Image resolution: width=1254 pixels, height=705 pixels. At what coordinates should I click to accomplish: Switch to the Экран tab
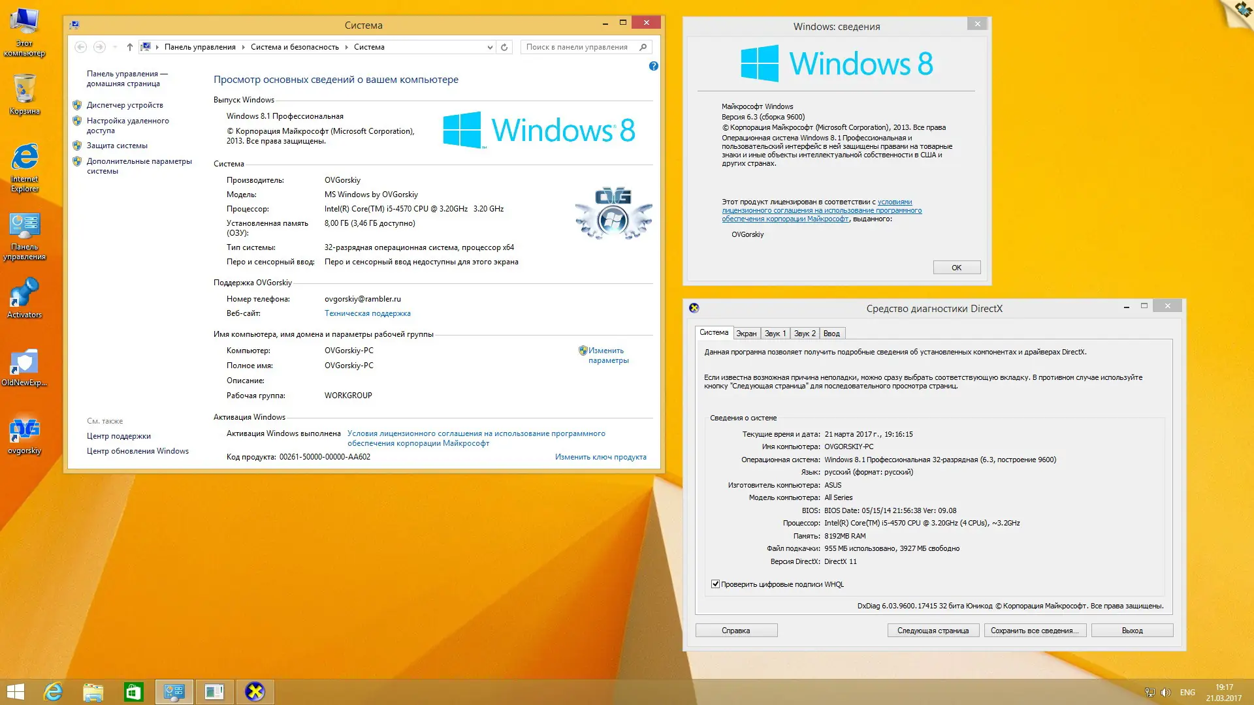[746, 334]
